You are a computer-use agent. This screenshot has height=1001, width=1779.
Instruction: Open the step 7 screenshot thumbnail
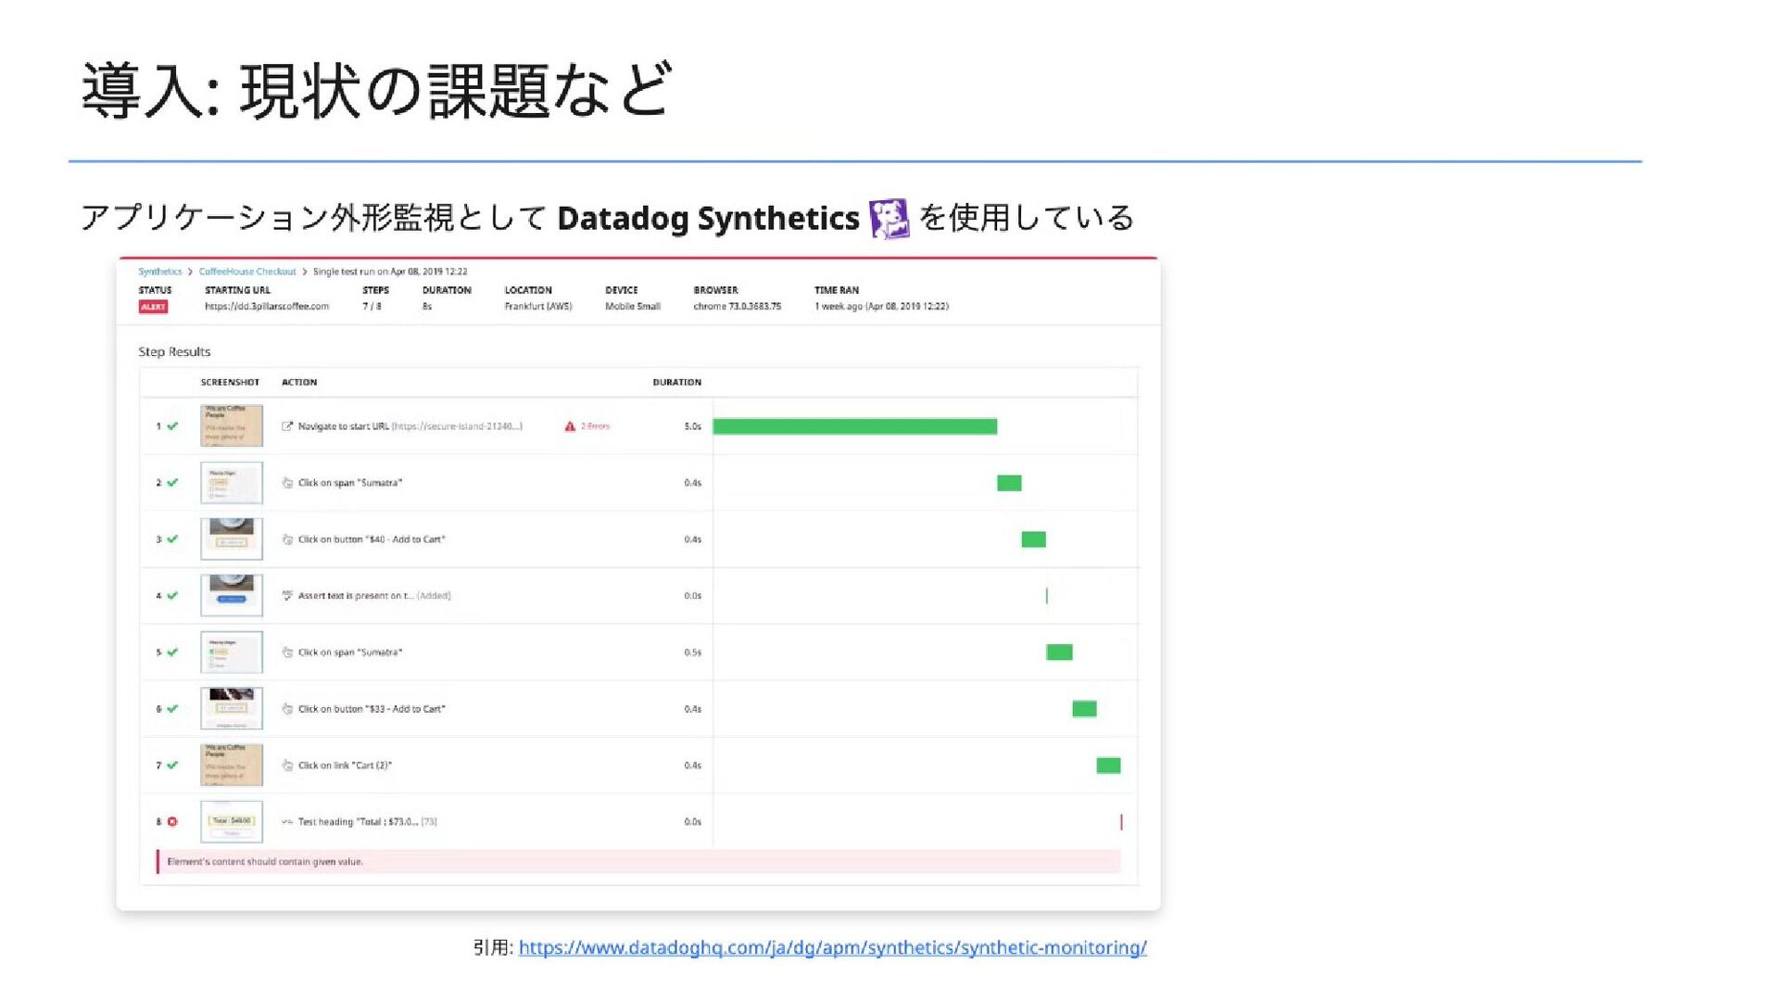tap(232, 766)
